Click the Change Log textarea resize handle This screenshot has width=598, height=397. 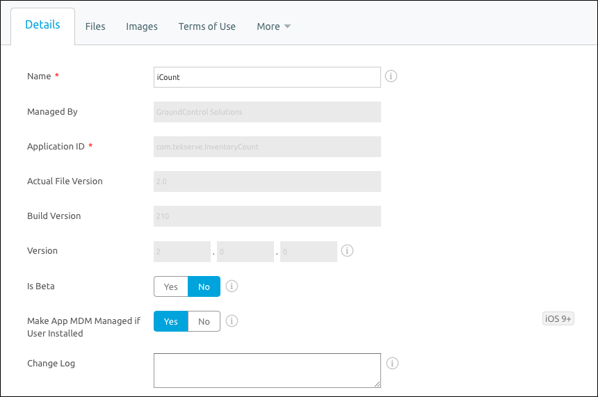pos(377,384)
